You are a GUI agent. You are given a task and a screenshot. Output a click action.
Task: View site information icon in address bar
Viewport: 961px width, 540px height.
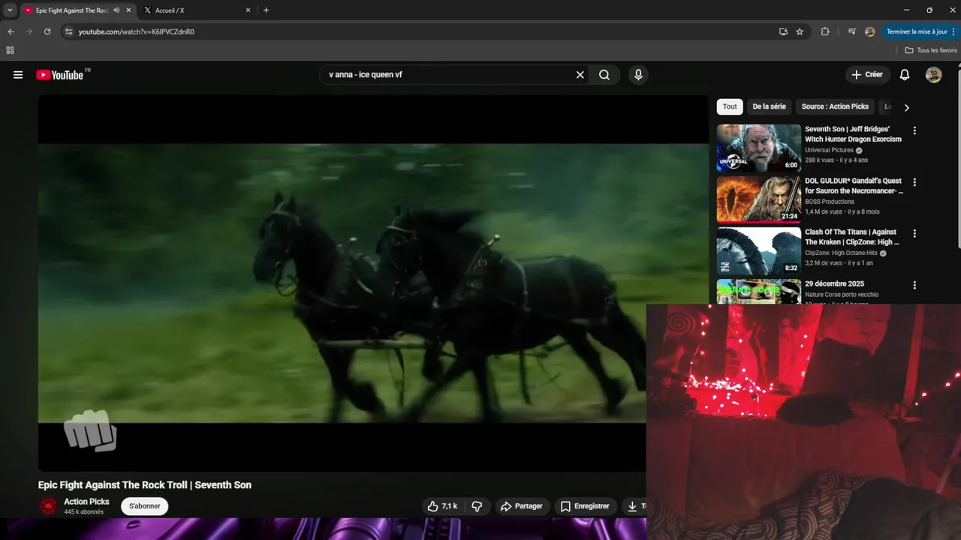[x=68, y=31]
